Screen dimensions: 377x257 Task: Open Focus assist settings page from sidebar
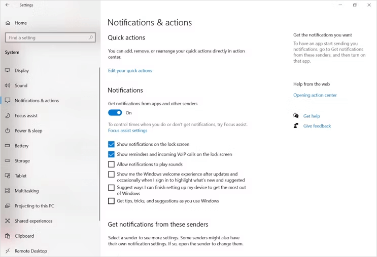pos(26,115)
